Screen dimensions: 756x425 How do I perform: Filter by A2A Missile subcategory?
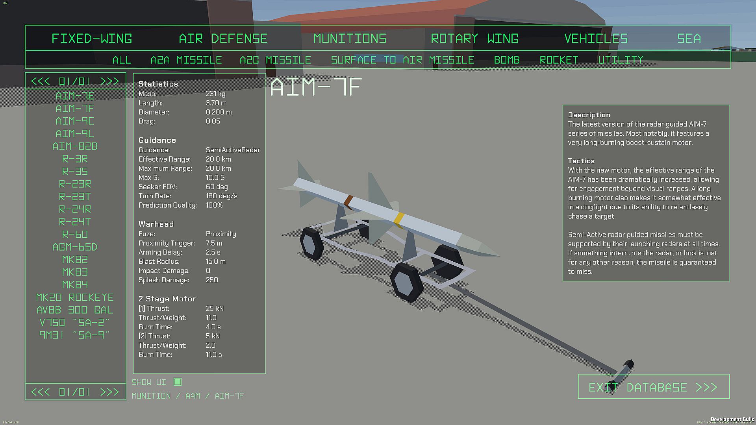pos(186,60)
